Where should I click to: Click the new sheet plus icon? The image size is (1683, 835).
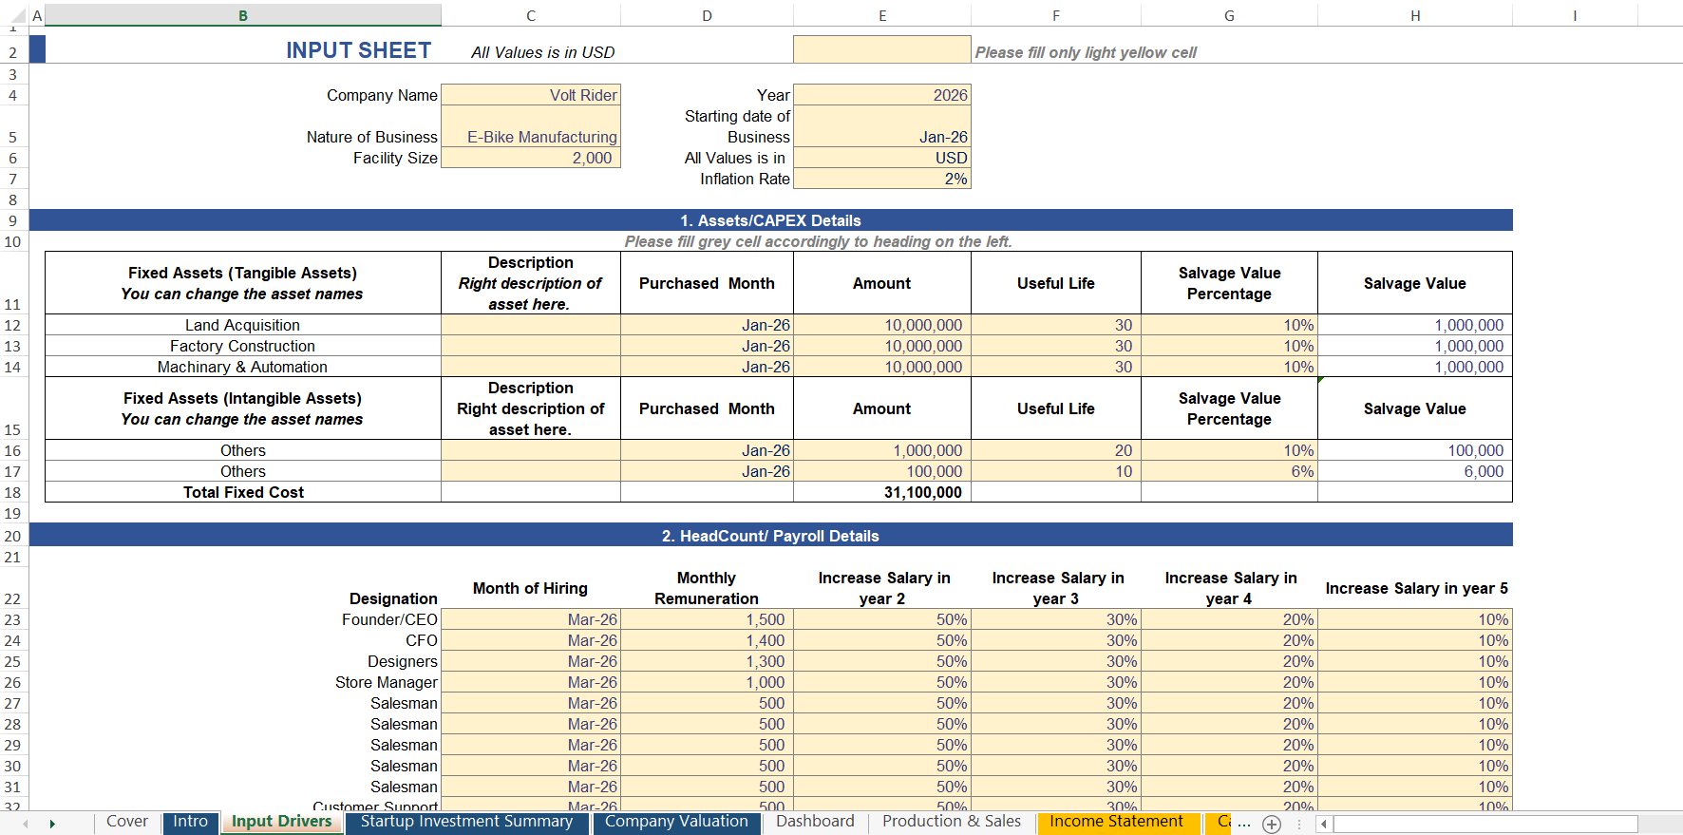tap(1272, 824)
